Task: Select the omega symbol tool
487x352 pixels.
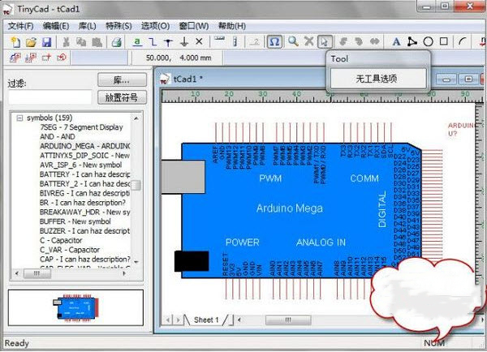Action: [274, 41]
